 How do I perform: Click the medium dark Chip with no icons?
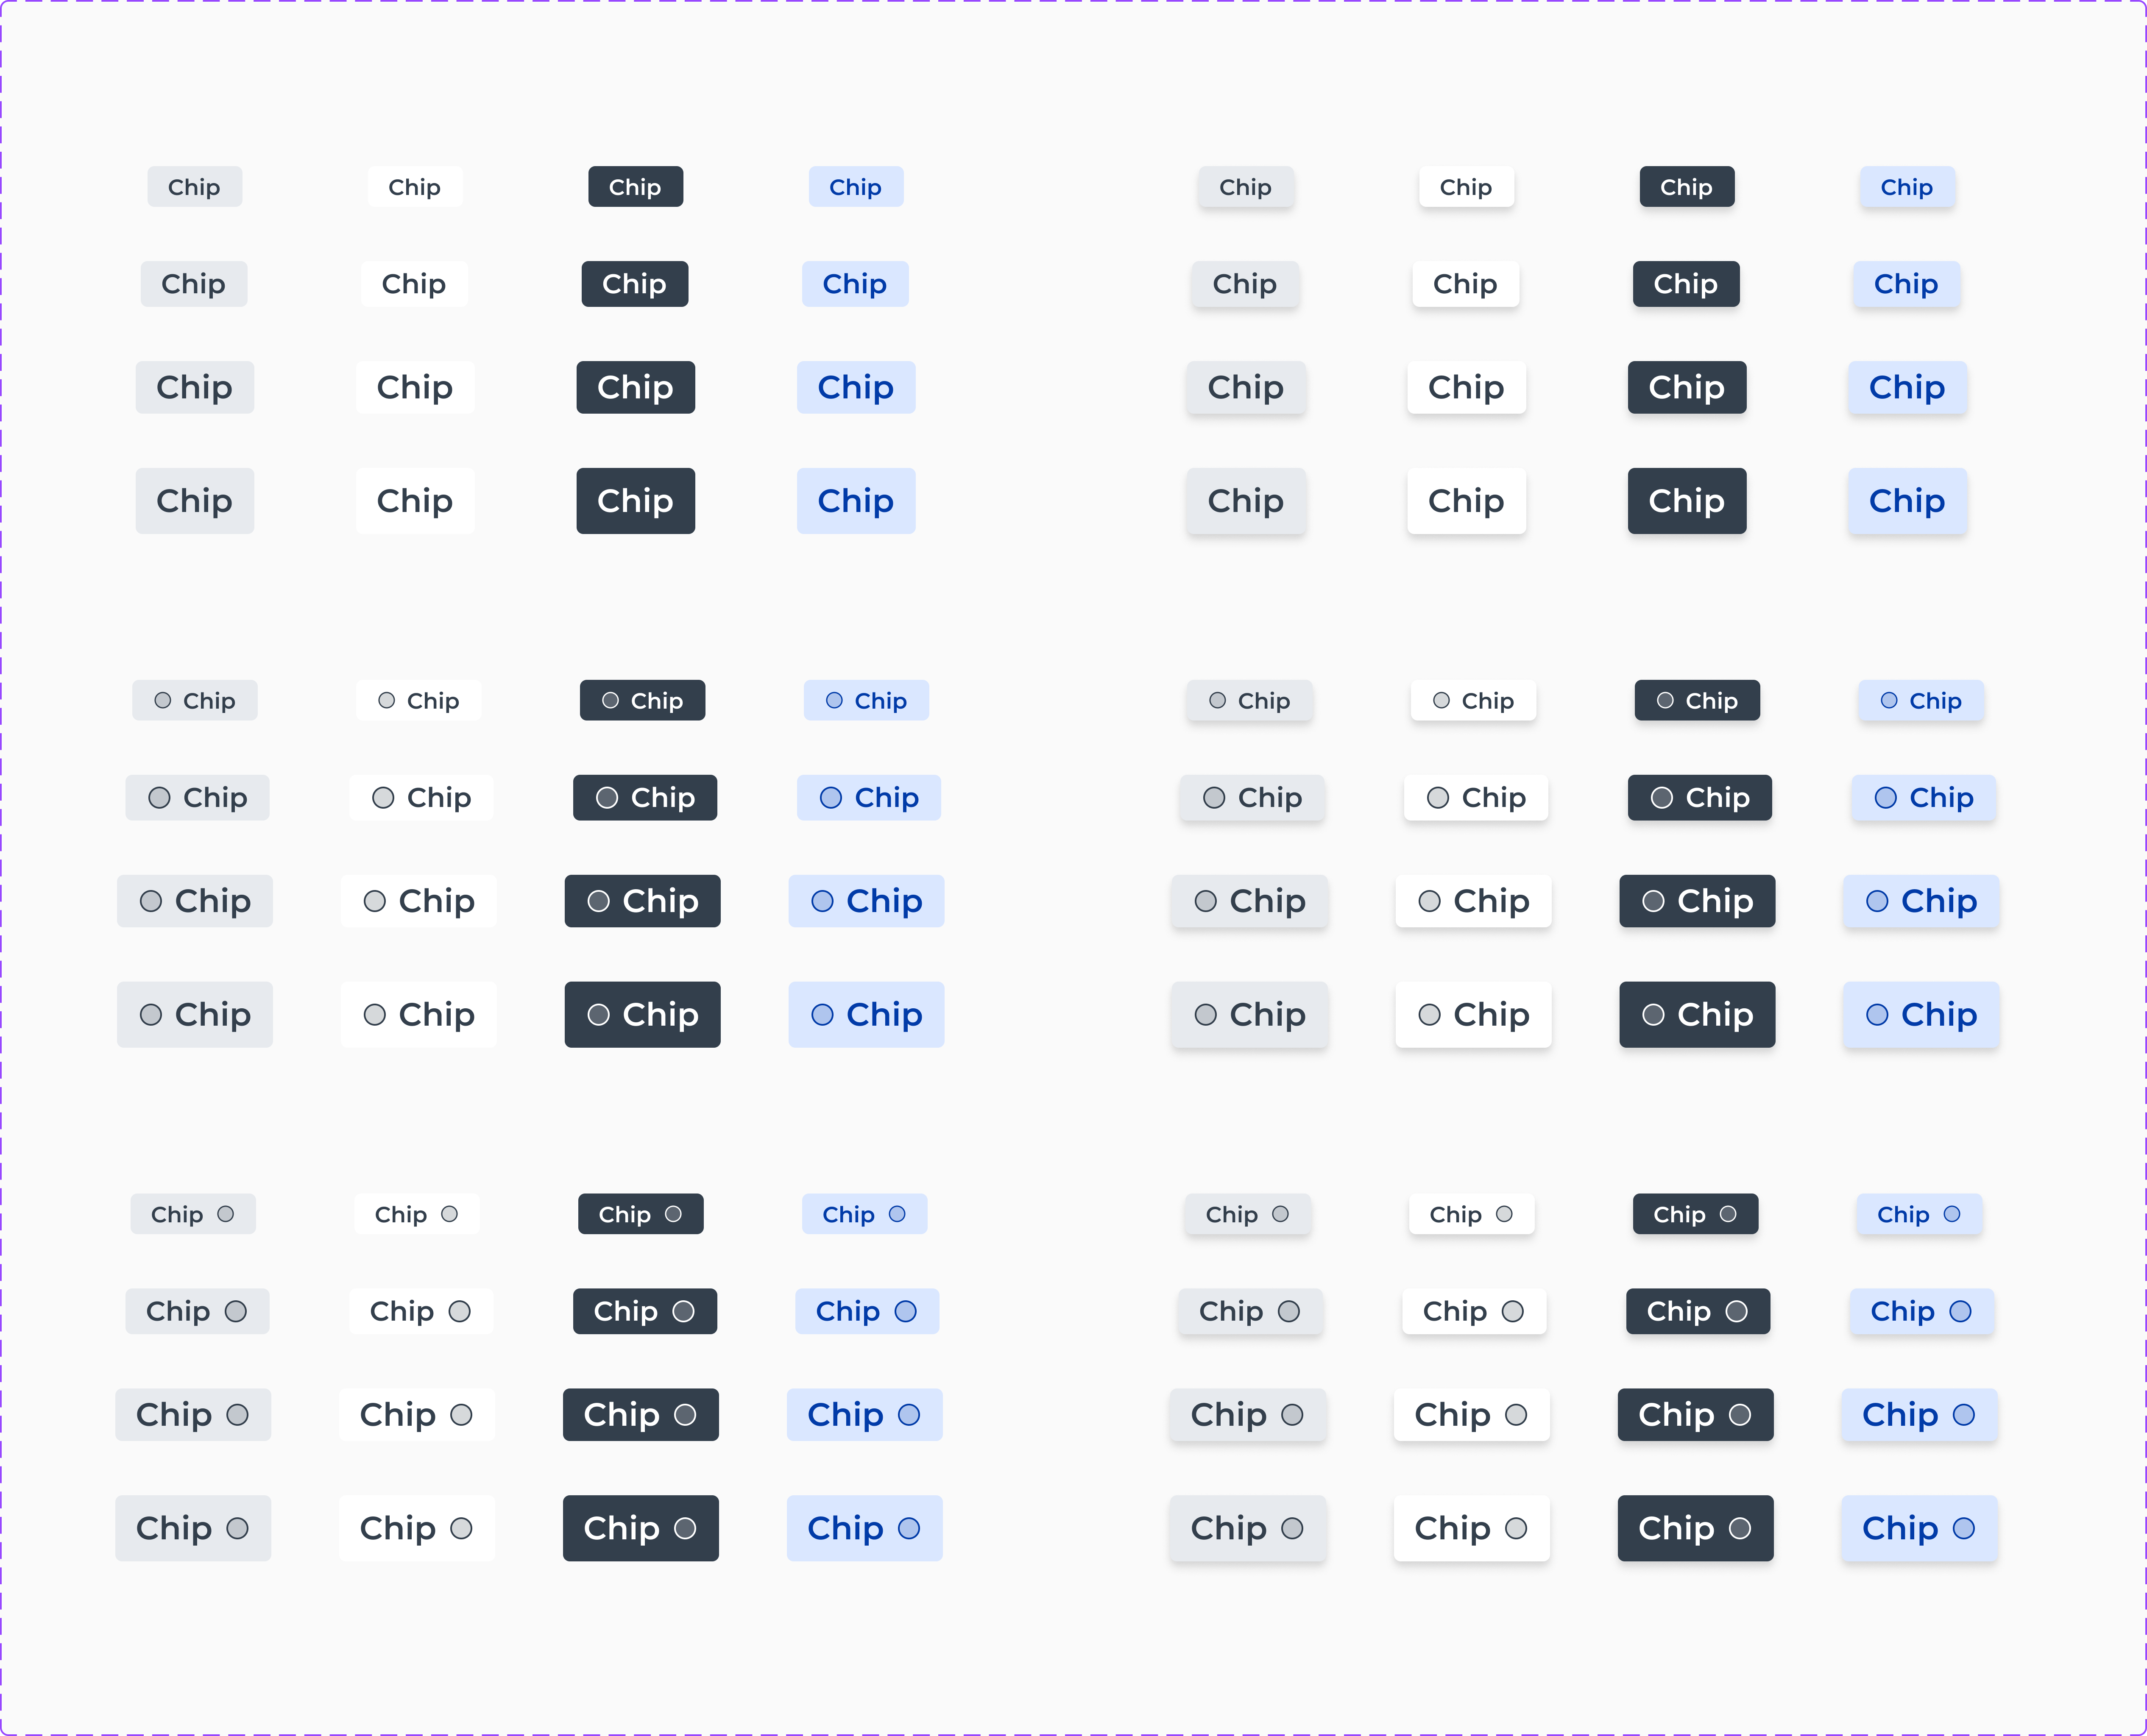click(x=634, y=284)
